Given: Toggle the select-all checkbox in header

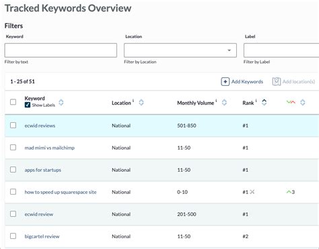Looking at the screenshot, I should coord(13,102).
